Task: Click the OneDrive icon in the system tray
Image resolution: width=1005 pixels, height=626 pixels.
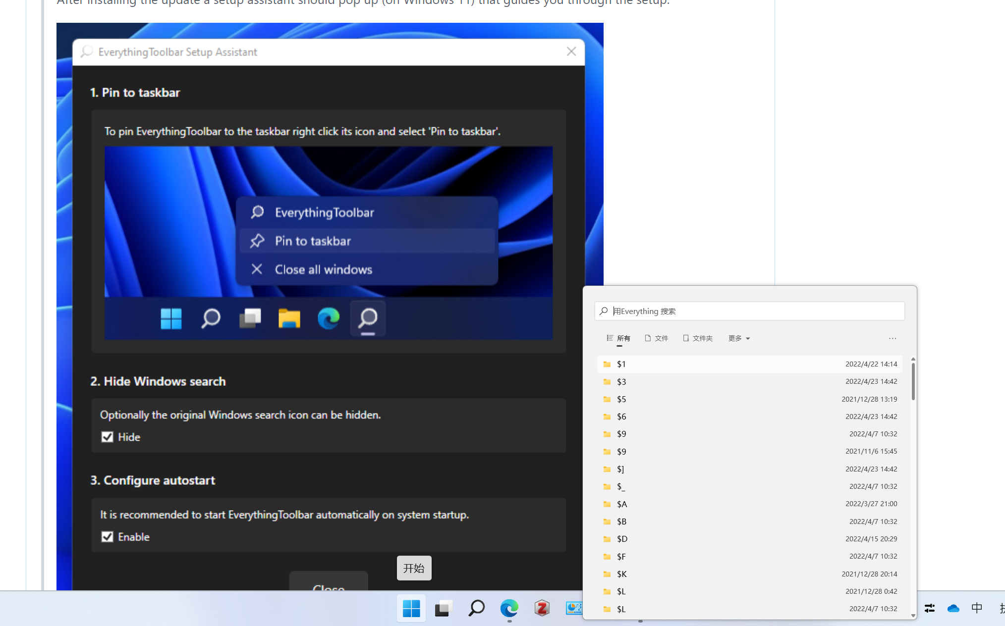Action: (952, 608)
